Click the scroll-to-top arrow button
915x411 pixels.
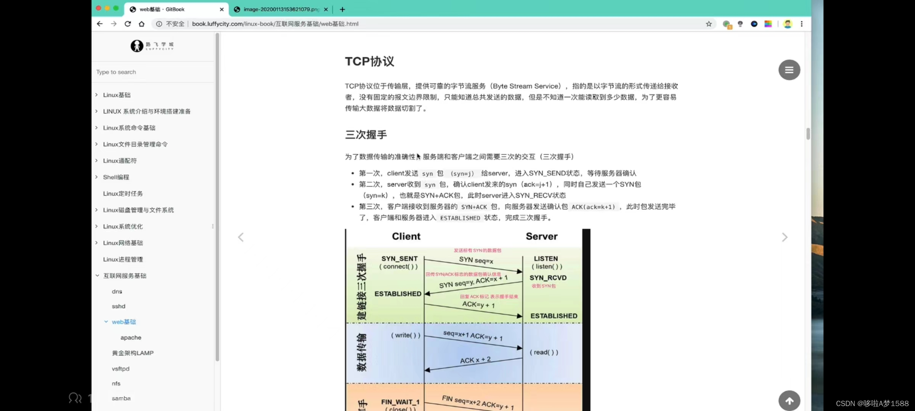click(x=789, y=400)
